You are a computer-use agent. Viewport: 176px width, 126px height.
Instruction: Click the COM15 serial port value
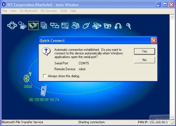84,63
